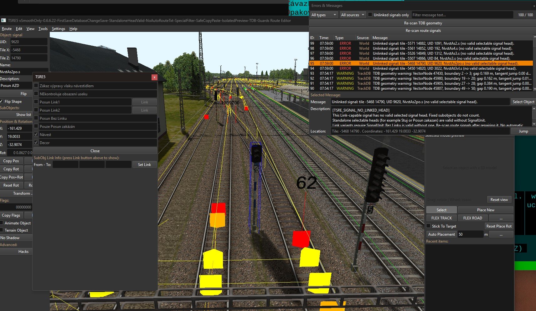This screenshot has height=311, width=536.
Task: Click the Reset view button
Action: pyautogui.click(x=499, y=199)
